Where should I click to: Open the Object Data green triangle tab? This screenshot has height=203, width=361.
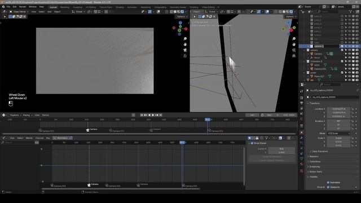(x=302, y=159)
